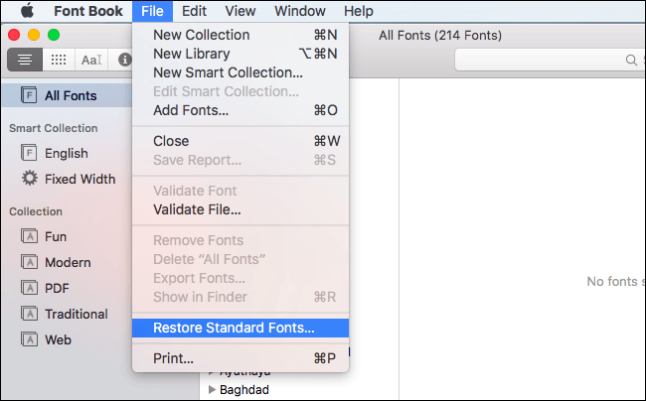Choose Add Fonts from File menu
Viewport: 646px width, 401px height.
pos(191,110)
